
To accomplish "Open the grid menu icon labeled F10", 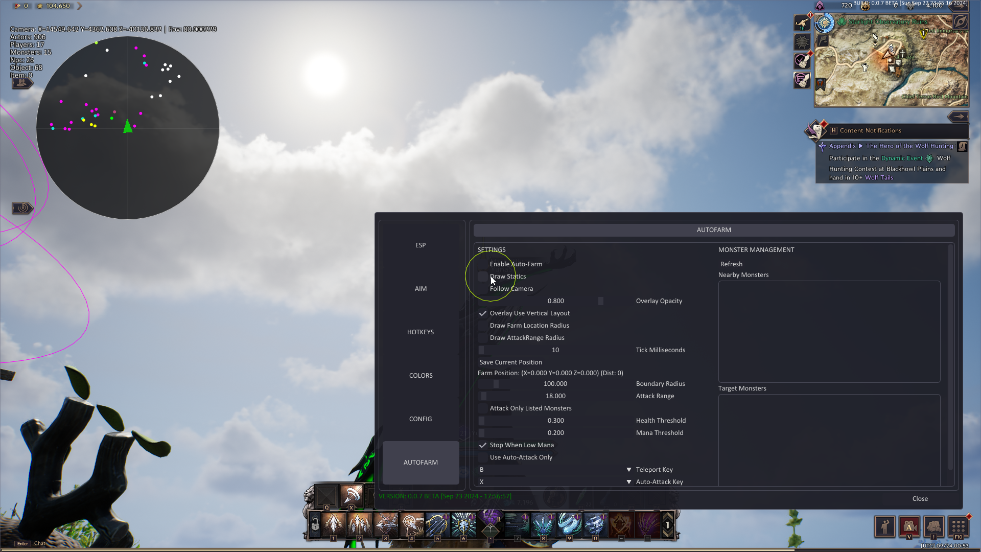I will [958, 526].
